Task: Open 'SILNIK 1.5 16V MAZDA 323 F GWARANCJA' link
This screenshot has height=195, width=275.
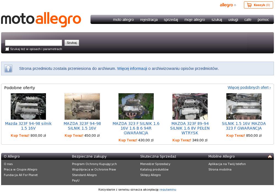Action: tap(244, 126)
